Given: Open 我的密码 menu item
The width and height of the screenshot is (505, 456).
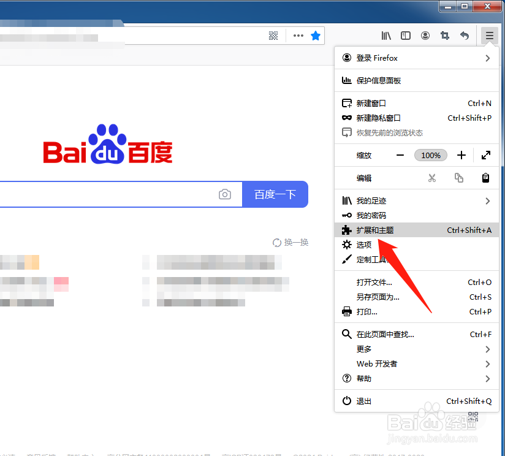Looking at the screenshot, I should 417,216.
